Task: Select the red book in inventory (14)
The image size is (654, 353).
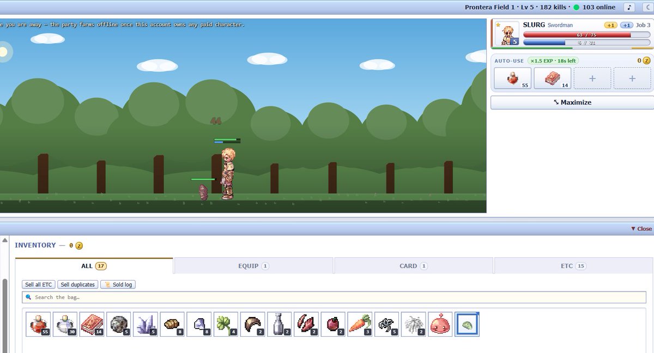Action: [x=92, y=324]
